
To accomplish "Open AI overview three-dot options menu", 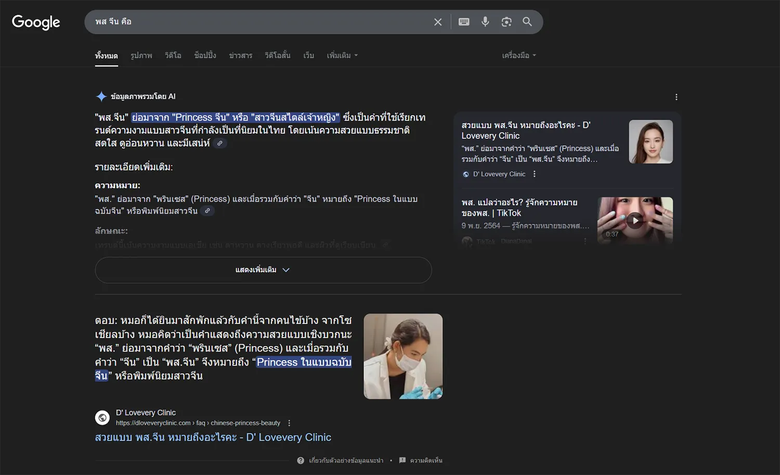I will (676, 97).
